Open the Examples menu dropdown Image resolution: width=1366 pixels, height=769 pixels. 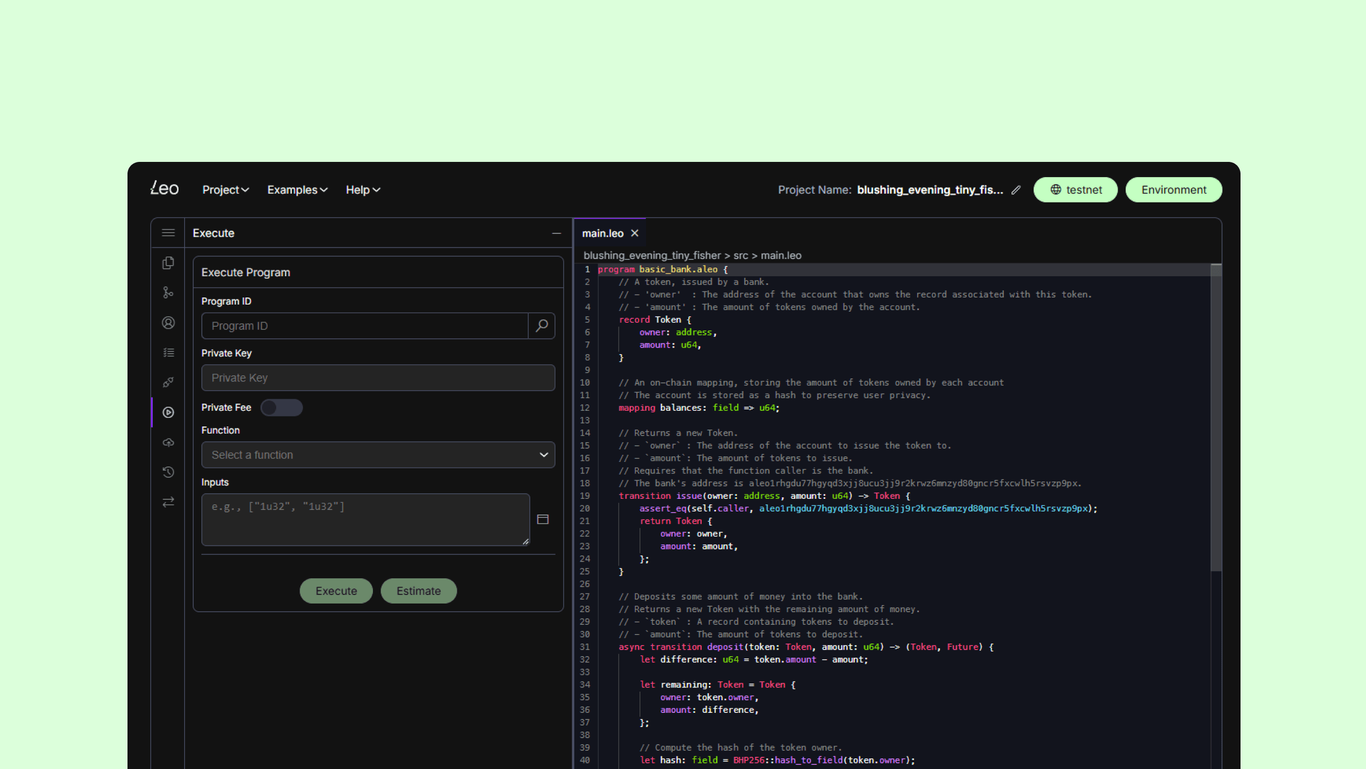coord(297,190)
